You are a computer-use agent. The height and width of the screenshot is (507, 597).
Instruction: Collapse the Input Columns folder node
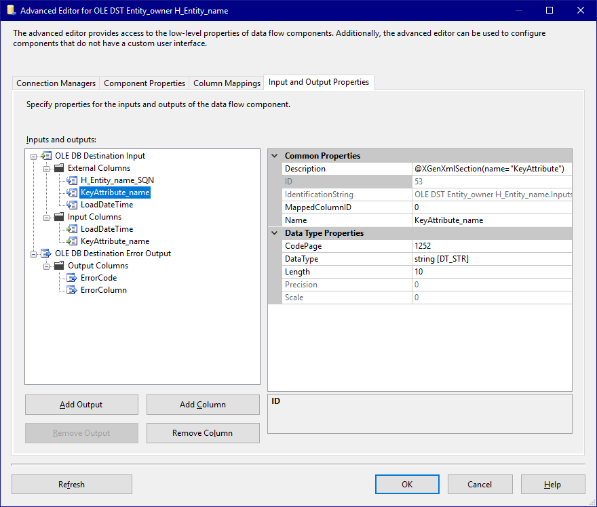click(x=46, y=217)
